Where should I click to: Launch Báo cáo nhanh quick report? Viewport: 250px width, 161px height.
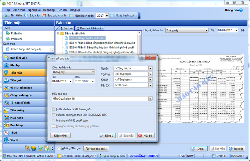54,15
